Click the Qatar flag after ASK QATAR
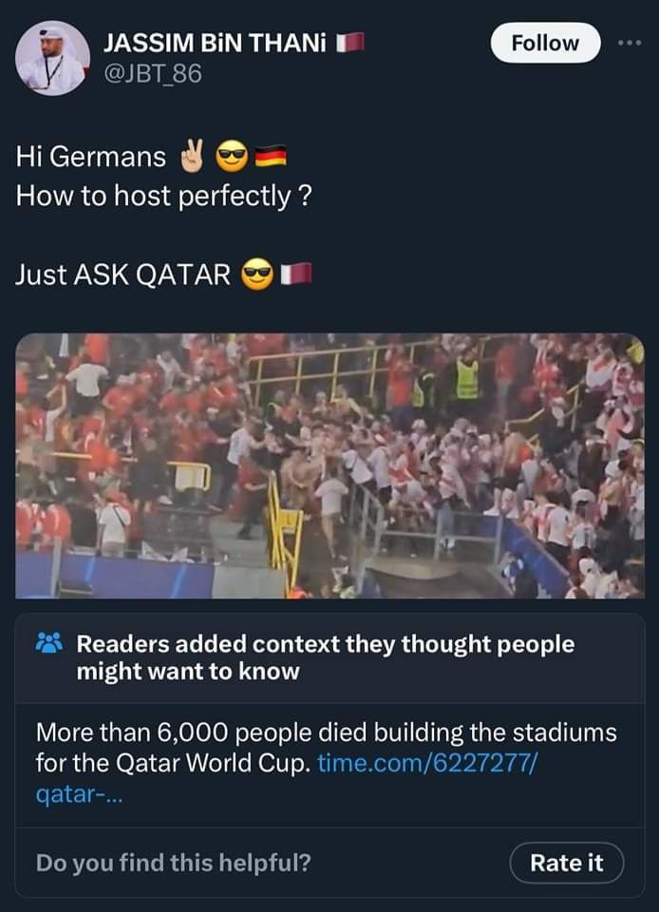659x912 pixels. (x=299, y=275)
